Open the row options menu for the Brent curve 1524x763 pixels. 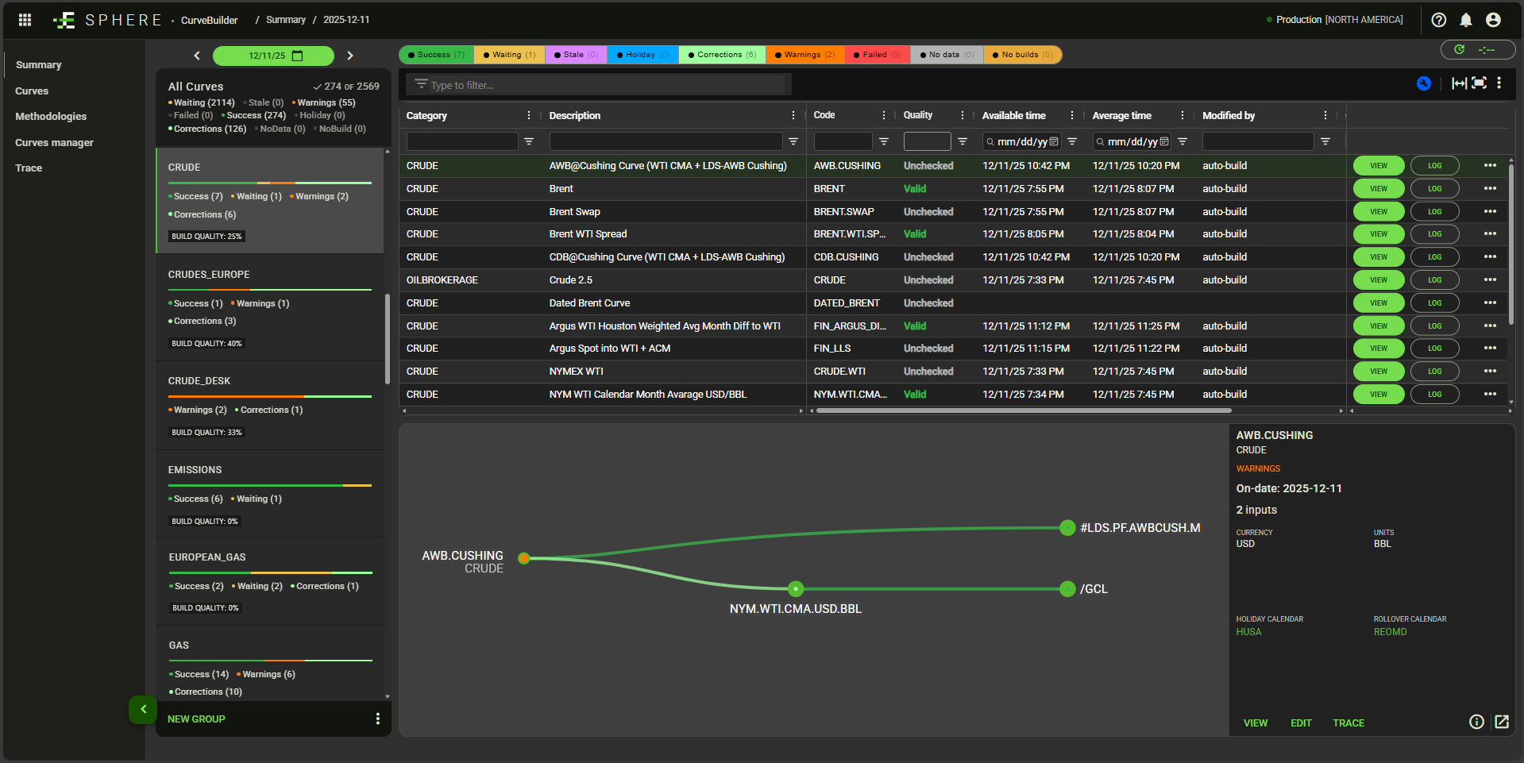(1490, 189)
